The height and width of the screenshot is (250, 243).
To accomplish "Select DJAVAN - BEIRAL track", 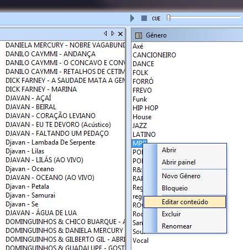I will pos(31,107).
